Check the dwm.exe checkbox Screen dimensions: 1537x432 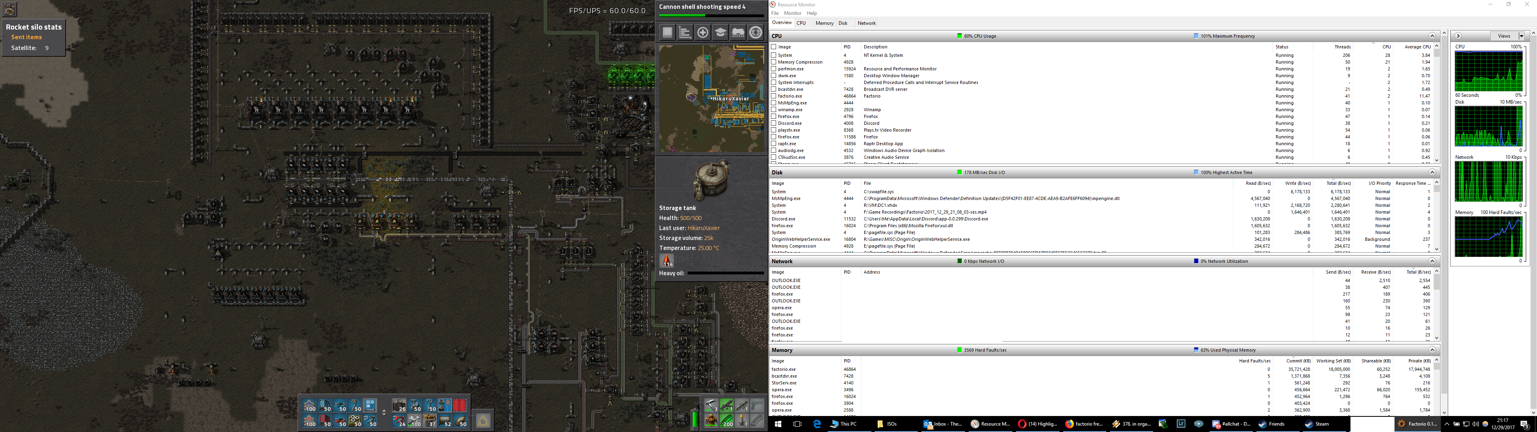[774, 76]
